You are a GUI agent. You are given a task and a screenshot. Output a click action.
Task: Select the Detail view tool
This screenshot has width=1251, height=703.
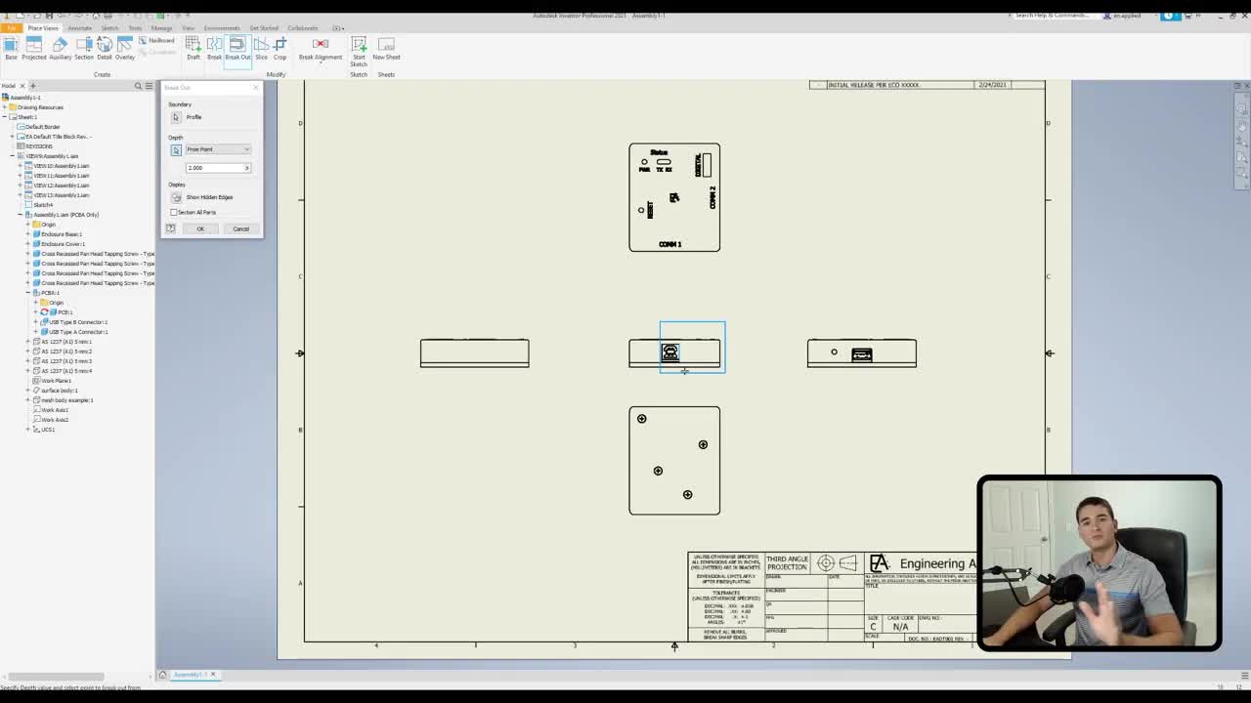click(105, 47)
